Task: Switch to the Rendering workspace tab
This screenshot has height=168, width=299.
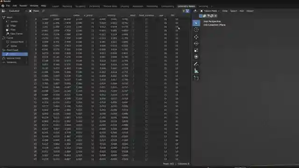Action: 152,6
